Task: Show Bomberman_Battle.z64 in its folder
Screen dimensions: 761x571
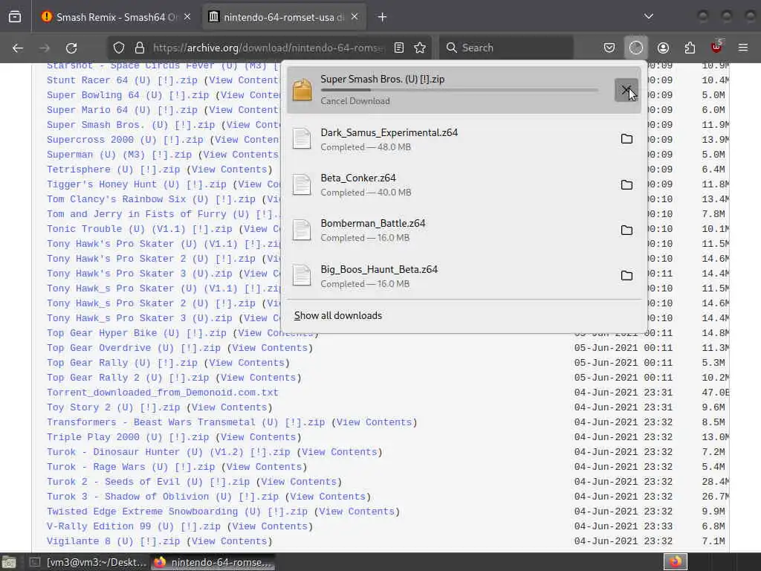Action: [x=626, y=230]
